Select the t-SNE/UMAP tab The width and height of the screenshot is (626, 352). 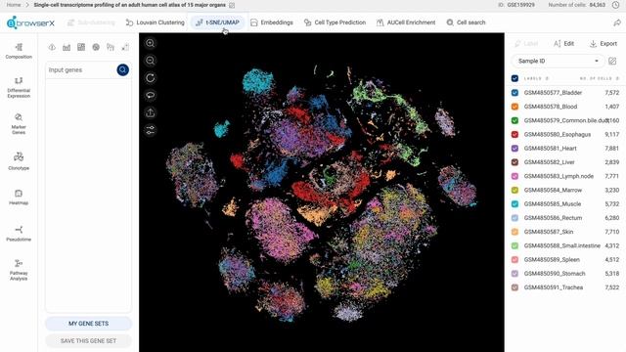(217, 22)
